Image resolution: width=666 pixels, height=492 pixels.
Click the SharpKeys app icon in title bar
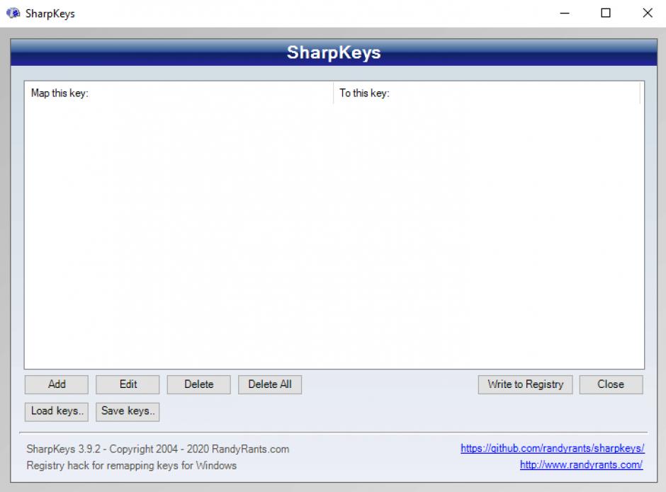(x=13, y=13)
